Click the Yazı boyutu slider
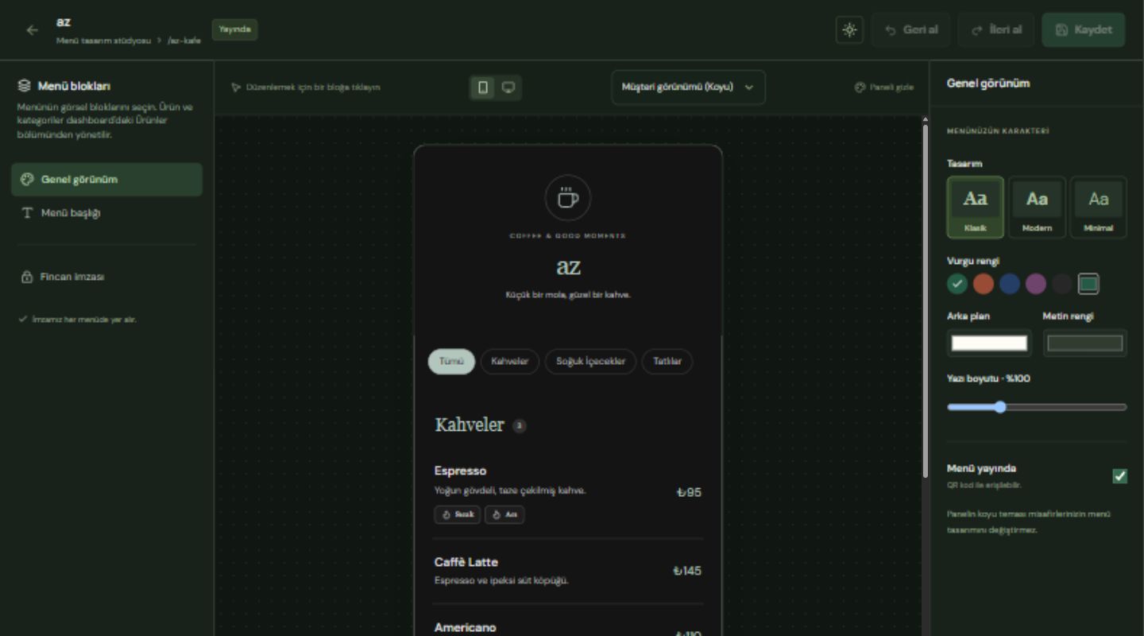The width and height of the screenshot is (1144, 636). 1037,407
